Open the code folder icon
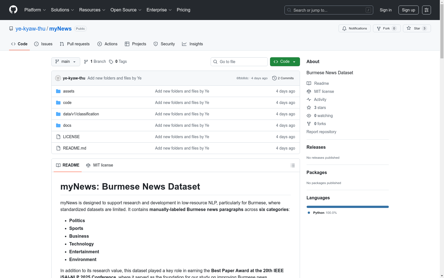The image size is (444, 278). tap(58, 103)
